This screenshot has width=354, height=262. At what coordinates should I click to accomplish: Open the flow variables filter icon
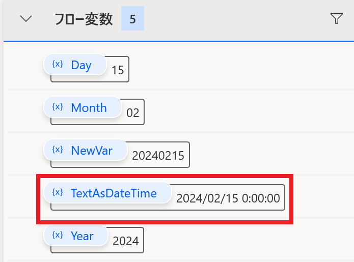(x=336, y=18)
